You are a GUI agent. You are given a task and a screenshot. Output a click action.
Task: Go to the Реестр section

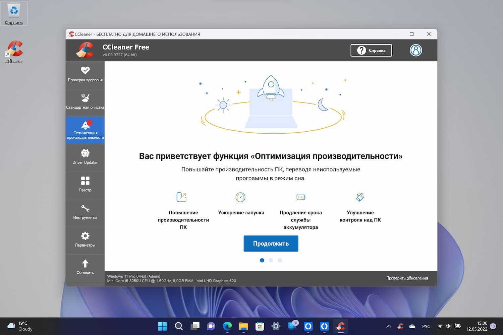[85, 185]
